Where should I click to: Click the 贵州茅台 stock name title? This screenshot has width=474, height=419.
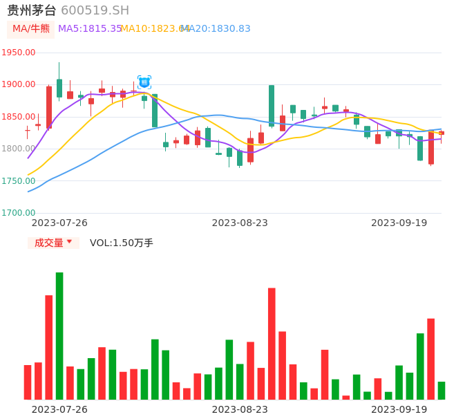tap(32, 10)
